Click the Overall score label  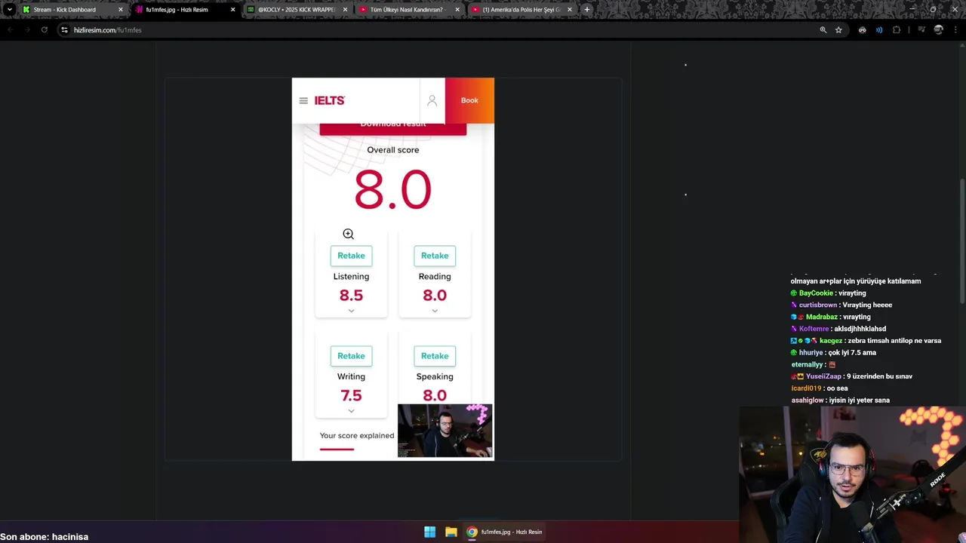tap(392, 150)
